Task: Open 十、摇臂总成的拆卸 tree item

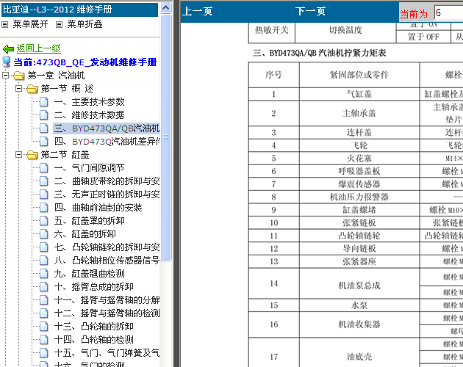Action: tap(93, 287)
